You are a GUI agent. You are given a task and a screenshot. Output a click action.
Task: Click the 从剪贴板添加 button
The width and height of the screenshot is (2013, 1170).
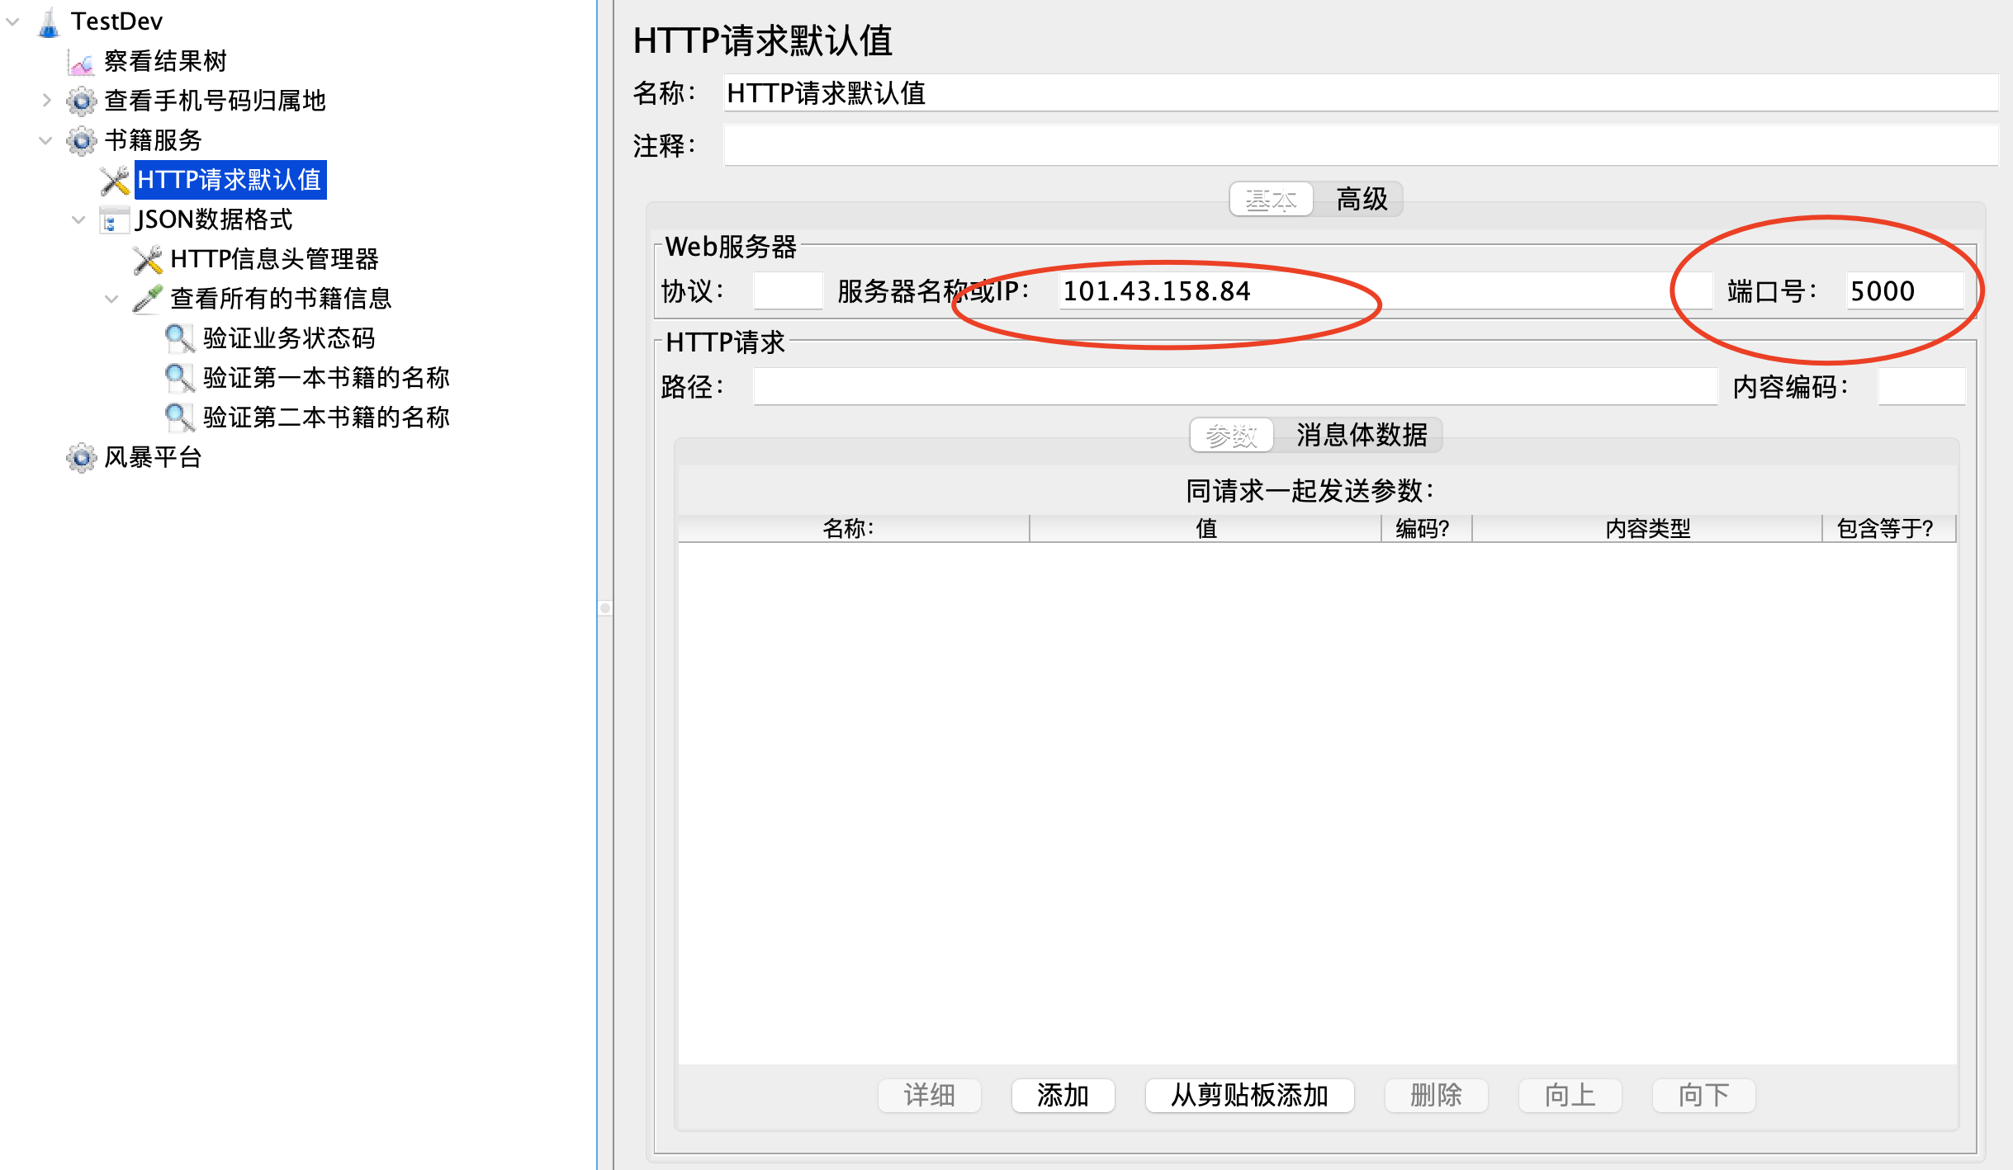[1248, 1096]
